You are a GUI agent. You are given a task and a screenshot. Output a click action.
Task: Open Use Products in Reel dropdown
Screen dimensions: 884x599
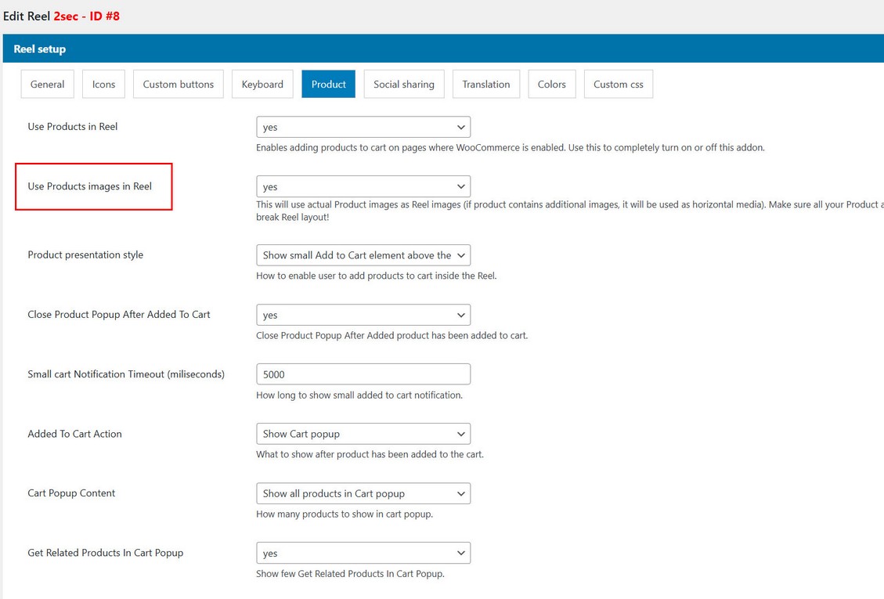pos(363,127)
